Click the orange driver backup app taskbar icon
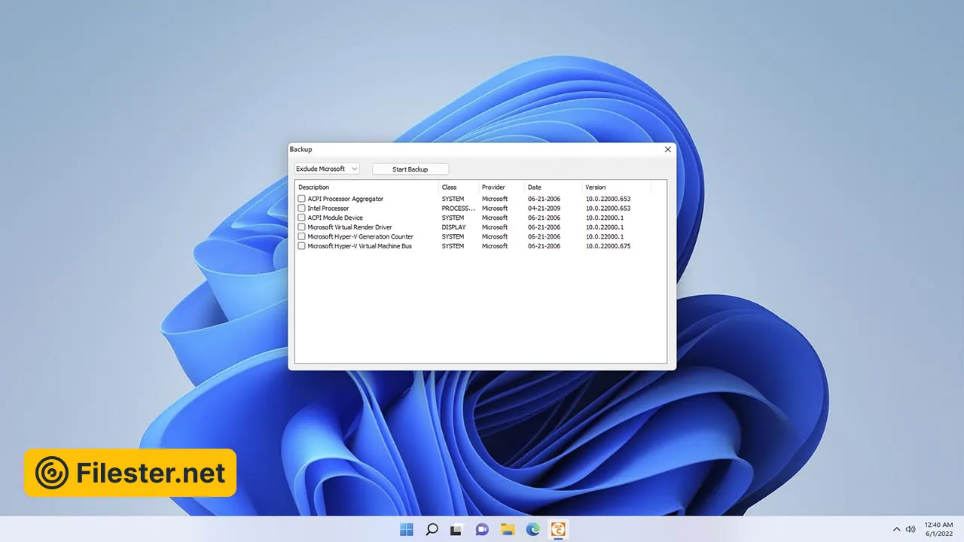The width and height of the screenshot is (964, 542). 558,529
